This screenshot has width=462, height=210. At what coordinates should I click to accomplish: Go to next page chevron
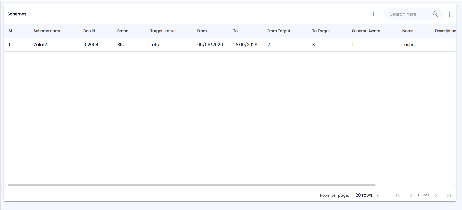click(x=436, y=195)
